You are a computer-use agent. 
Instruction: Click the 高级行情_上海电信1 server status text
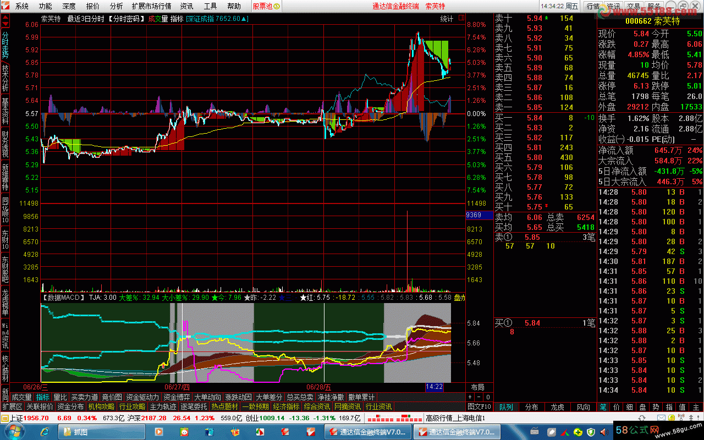pos(455,419)
